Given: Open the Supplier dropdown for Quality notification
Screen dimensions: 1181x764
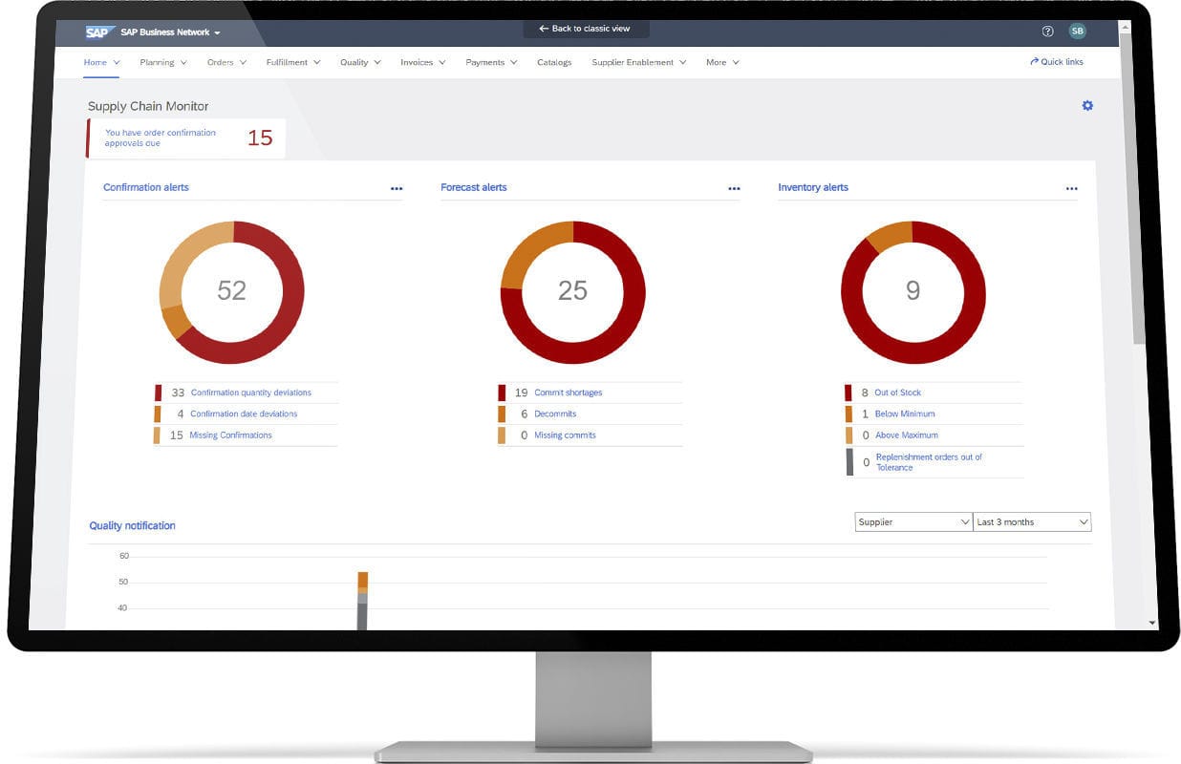Looking at the screenshot, I should (913, 521).
